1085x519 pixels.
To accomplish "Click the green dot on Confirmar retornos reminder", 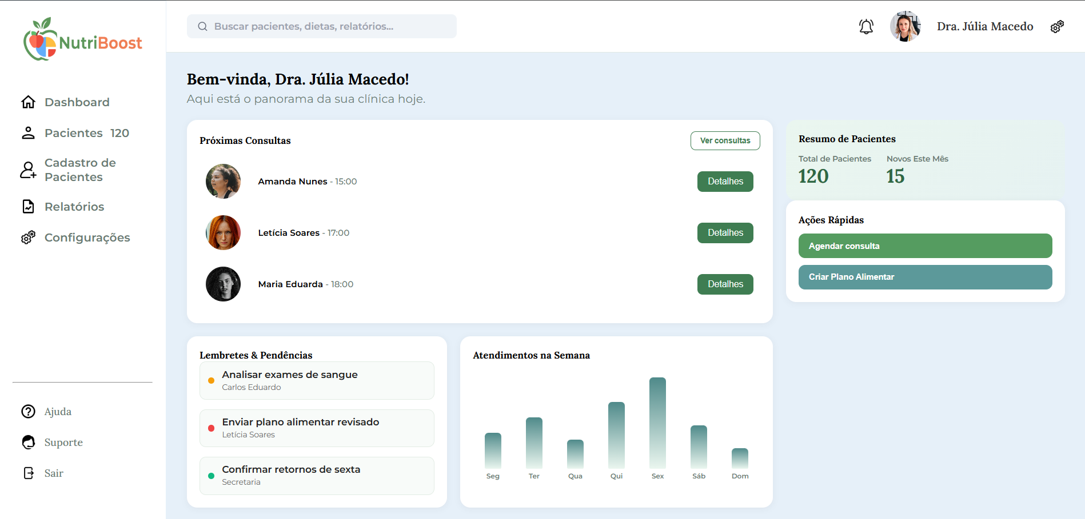I will 211,476.
